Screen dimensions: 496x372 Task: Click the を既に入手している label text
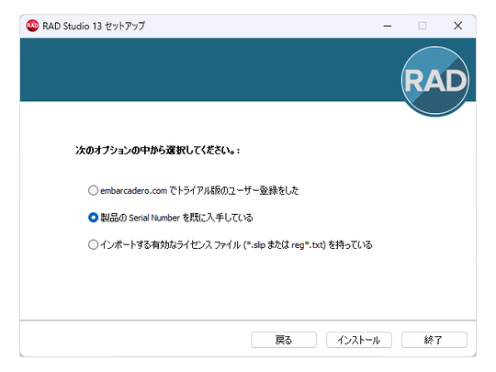[218, 218]
